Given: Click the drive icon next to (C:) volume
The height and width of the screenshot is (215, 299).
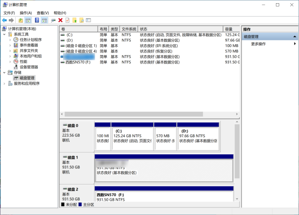Looking at the screenshot, I should pyautogui.click(x=63, y=35).
